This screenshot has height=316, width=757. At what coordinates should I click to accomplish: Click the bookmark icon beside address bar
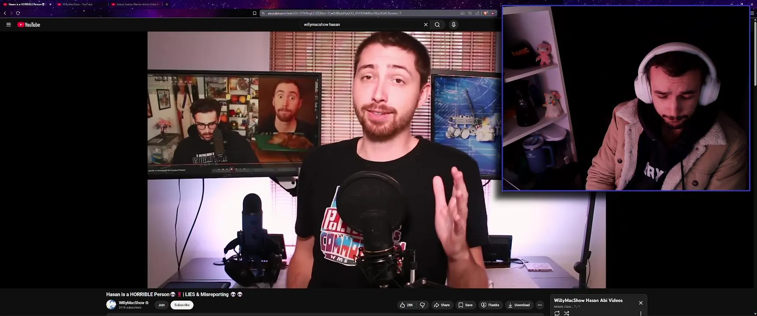(254, 13)
